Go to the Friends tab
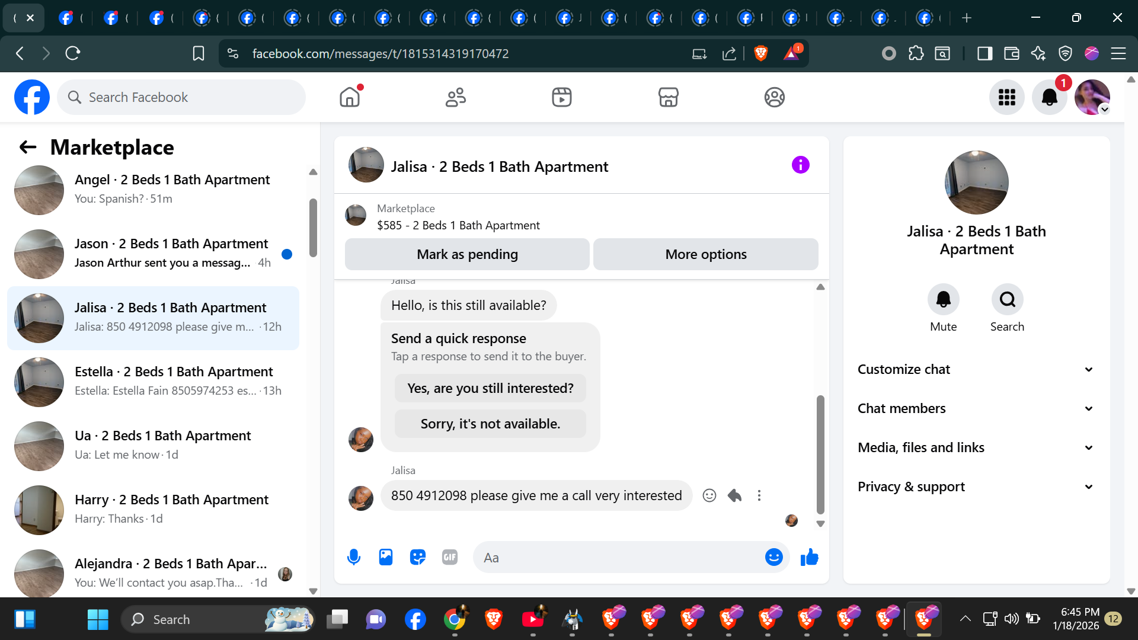The height and width of the screenshot is (640, 1138). [x=455, y=97]
